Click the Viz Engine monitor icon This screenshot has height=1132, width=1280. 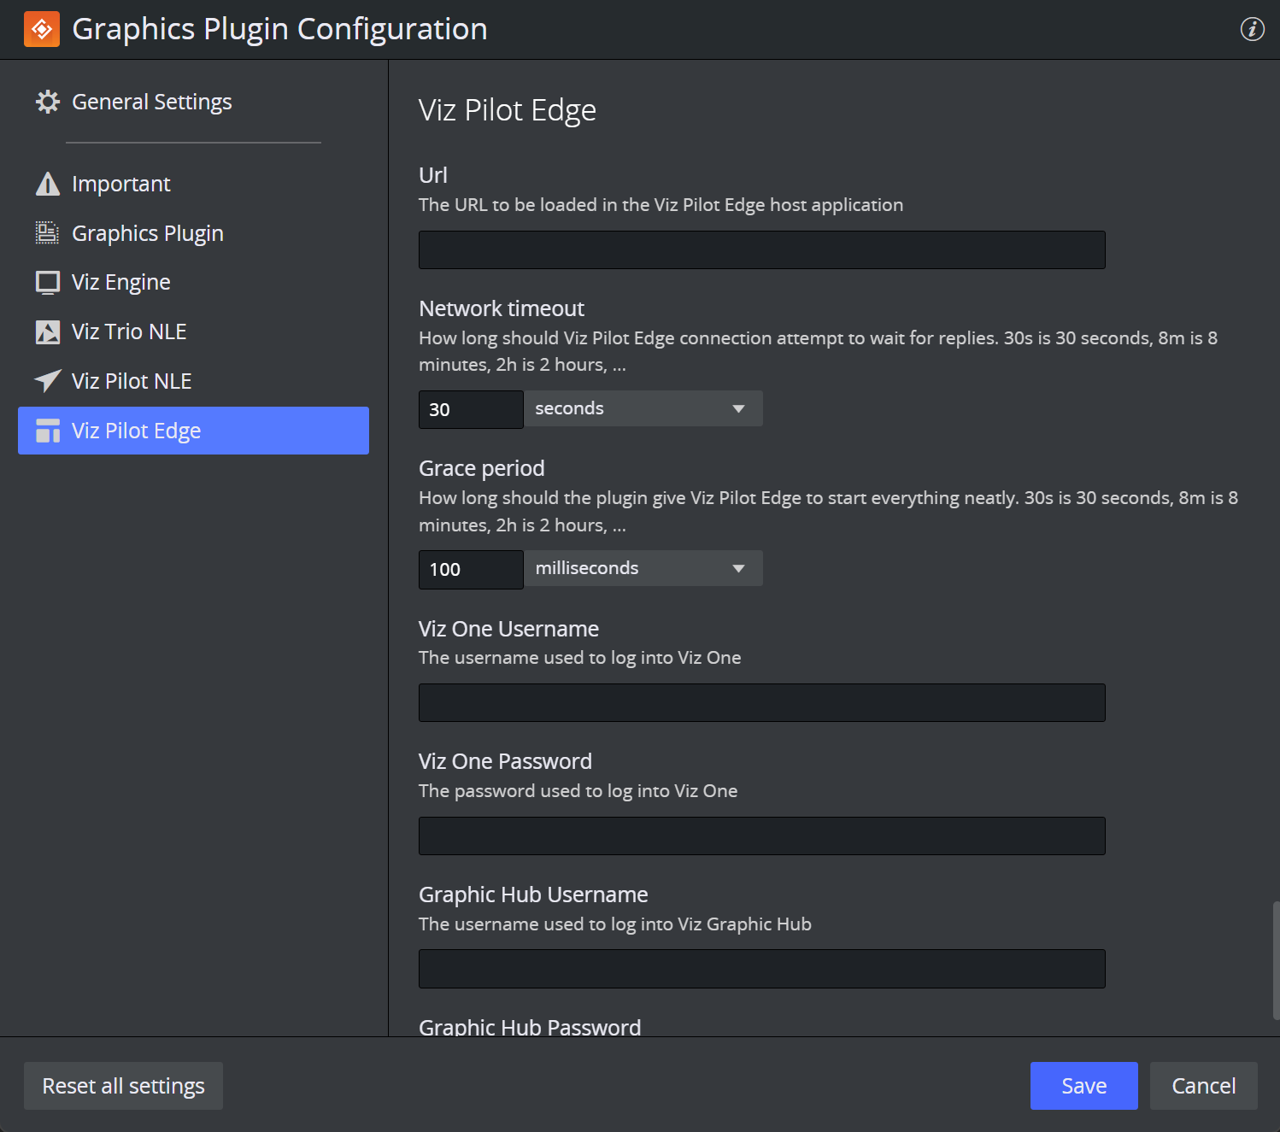(x=48, y=283)
